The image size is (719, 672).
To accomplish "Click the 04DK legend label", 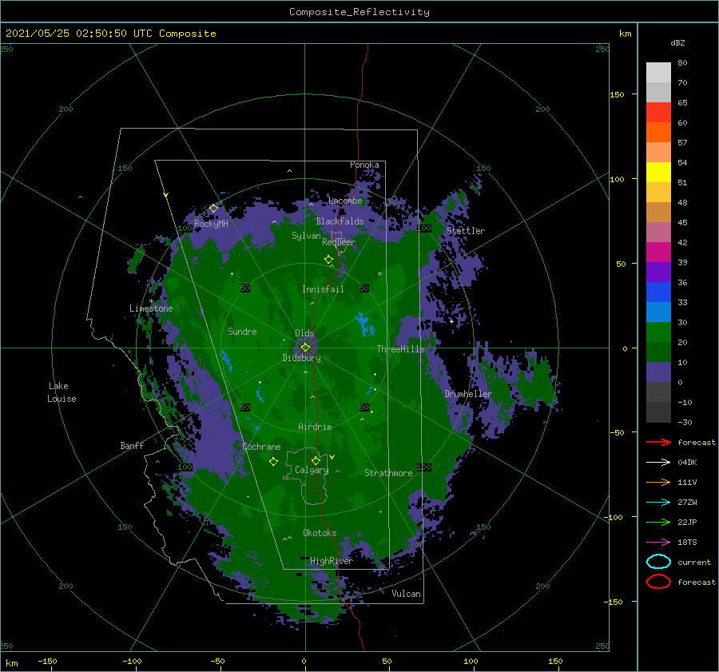I will (687, 463).
